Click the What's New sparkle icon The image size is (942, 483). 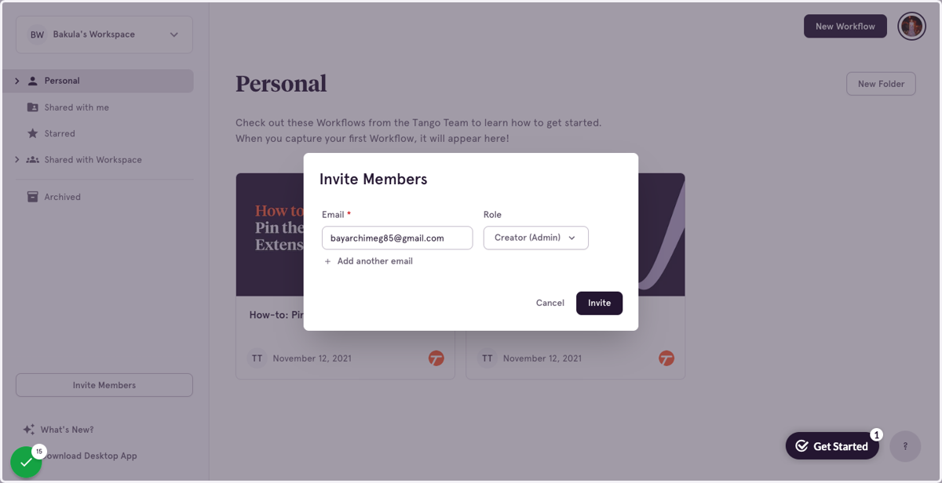pos(28,430)
